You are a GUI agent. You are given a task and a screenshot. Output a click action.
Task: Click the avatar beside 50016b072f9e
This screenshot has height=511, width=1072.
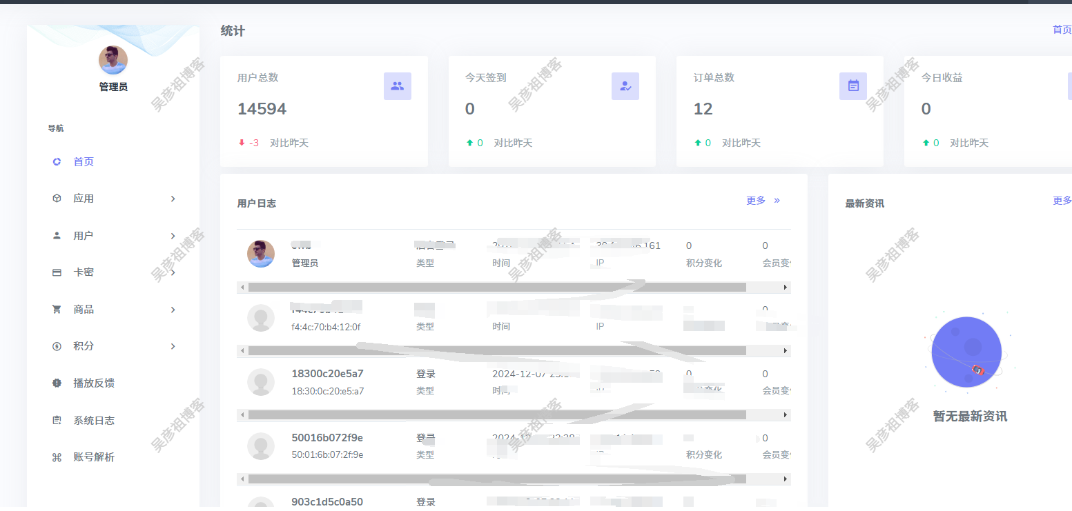pos(261,446)
